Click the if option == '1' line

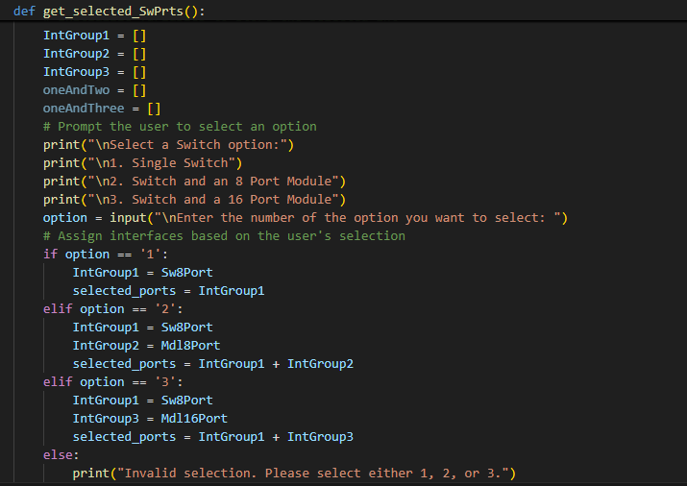pyautogui.click(x=91, y=255)
